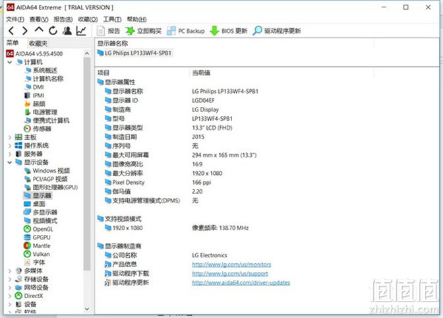Go forward with the right arrow icon
Screen dimensions: 443x318
(x=25, y=30)
